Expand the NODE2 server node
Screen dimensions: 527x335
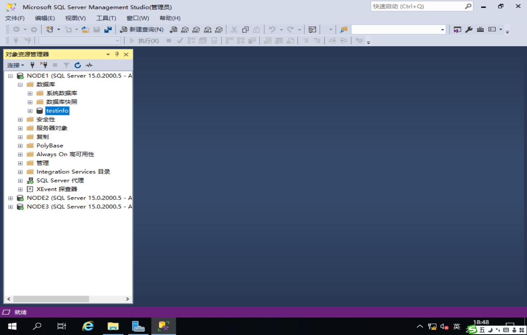[x=10, y=198]
